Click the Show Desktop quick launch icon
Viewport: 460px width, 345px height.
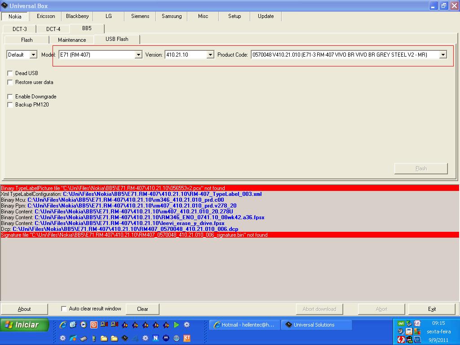[73, 325]
